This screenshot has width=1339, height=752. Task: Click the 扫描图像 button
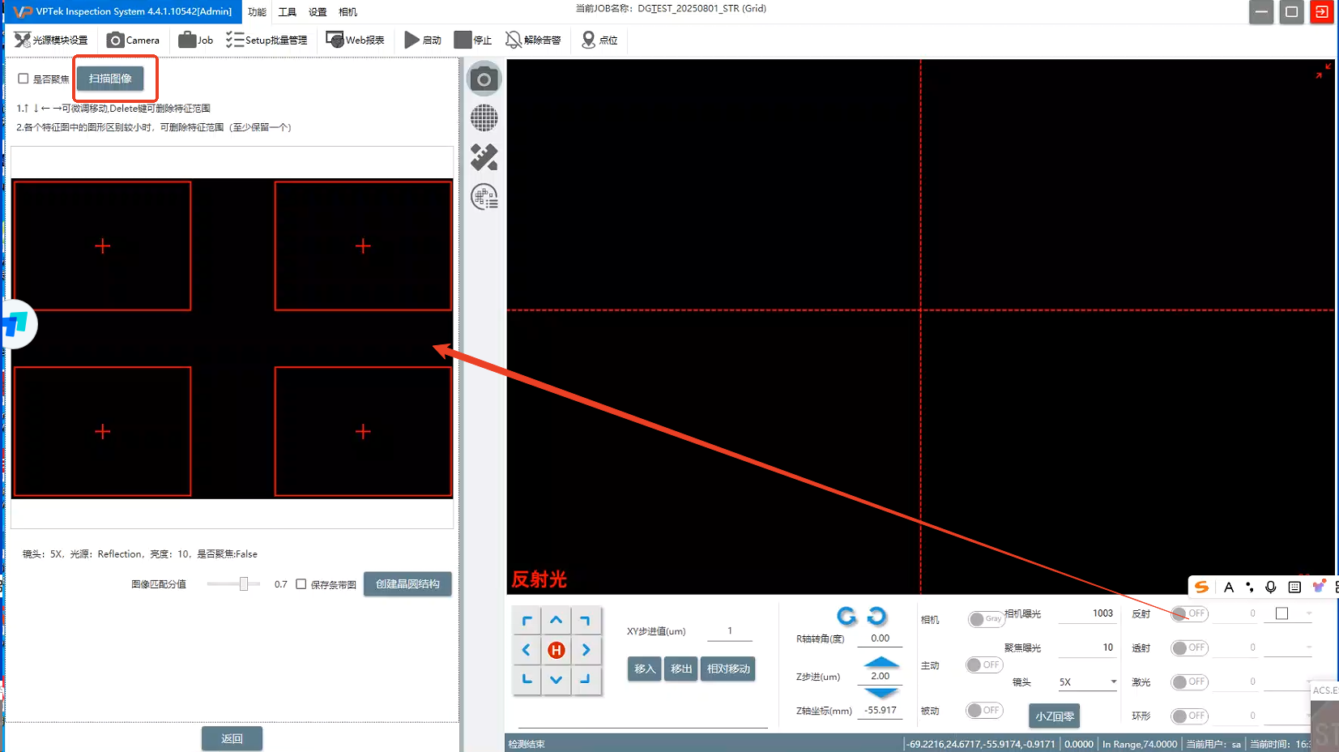110,79
